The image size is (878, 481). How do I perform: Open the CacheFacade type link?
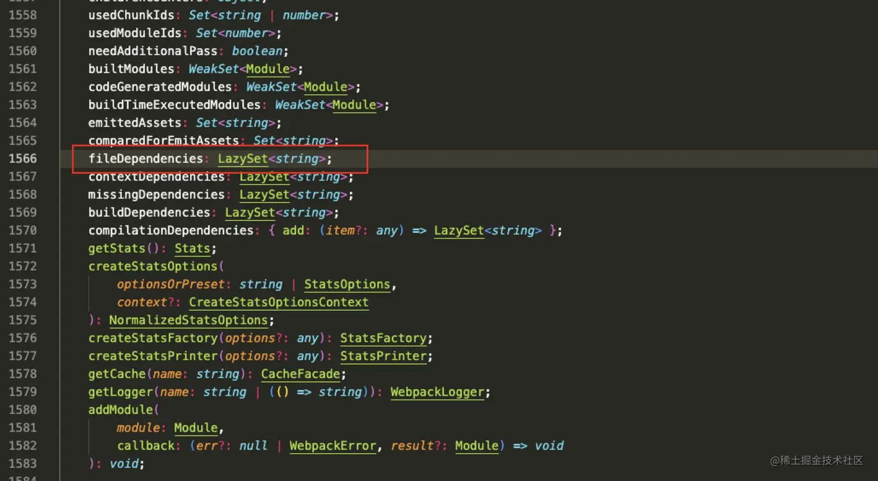pos(300,374)
